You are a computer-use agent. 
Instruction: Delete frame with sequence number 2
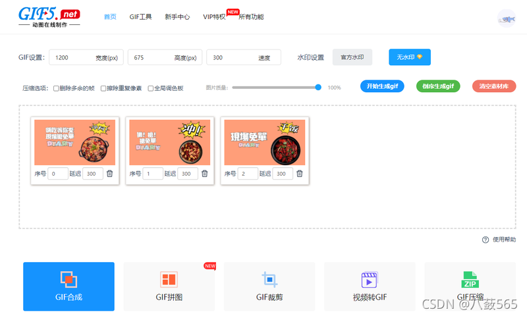point(300,174)
